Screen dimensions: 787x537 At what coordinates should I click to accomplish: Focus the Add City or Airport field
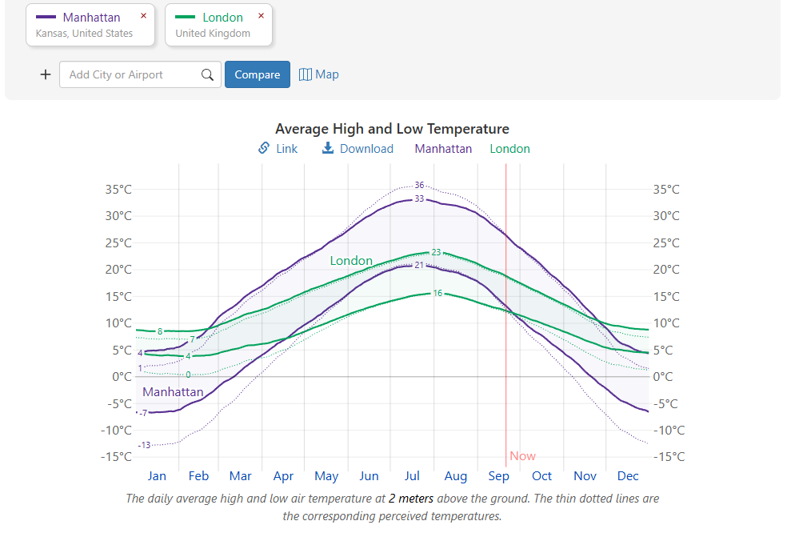pyautogui.click(x=140, y=75)
